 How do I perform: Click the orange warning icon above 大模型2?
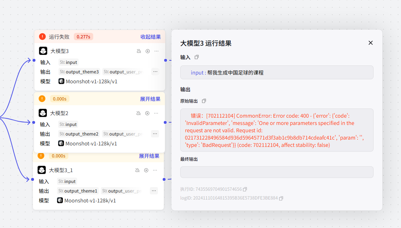click(42, 99)
